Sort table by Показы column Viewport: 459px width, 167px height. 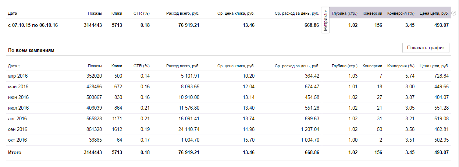click(95, 66)
